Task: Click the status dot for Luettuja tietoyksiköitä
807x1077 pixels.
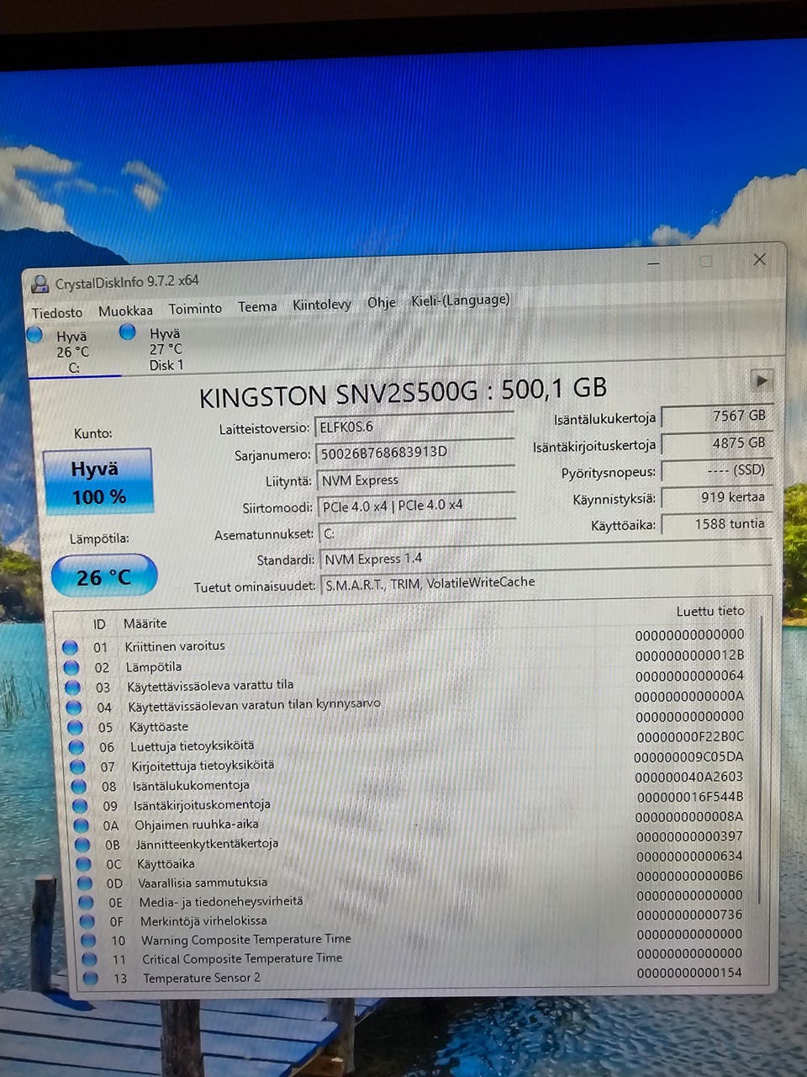Action: pos(76,747)
